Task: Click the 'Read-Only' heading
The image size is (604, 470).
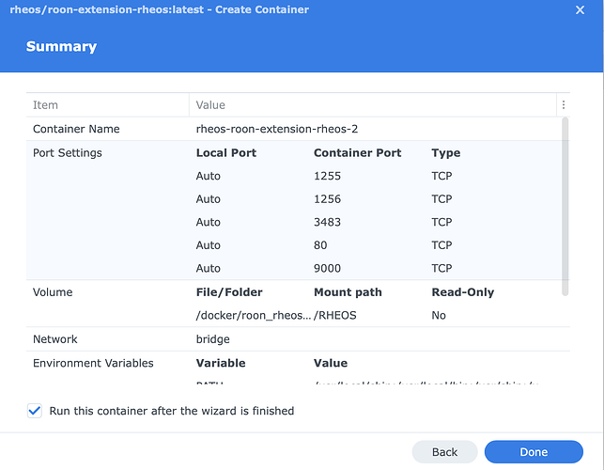Action: pyautogui.click(x=463, y=292)
